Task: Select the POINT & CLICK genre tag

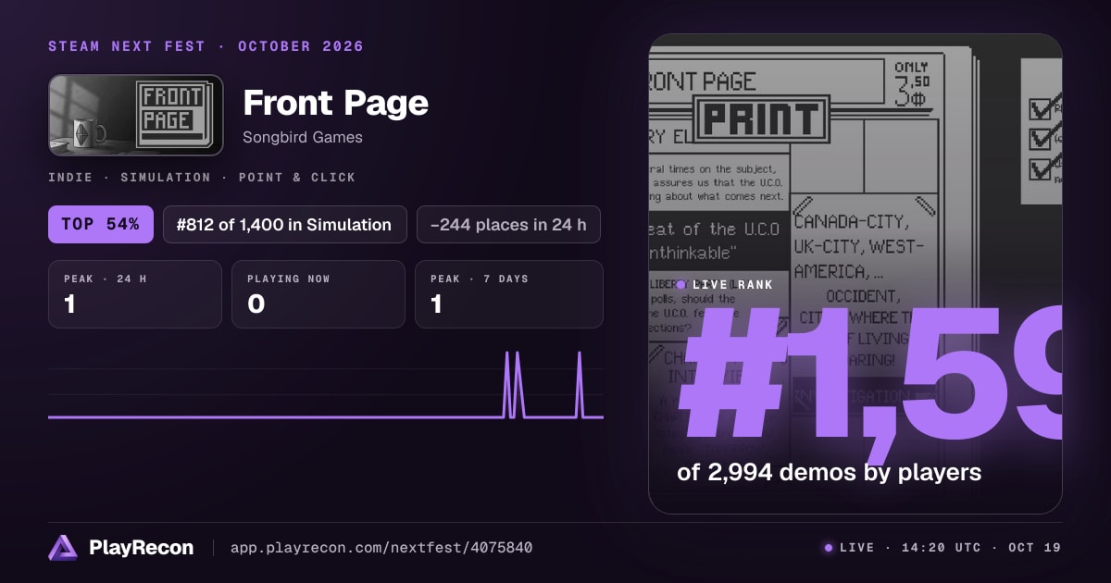Action: [x=297, y=177]
